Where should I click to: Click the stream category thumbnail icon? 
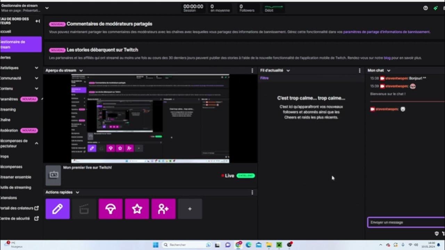tap(53, 175)
